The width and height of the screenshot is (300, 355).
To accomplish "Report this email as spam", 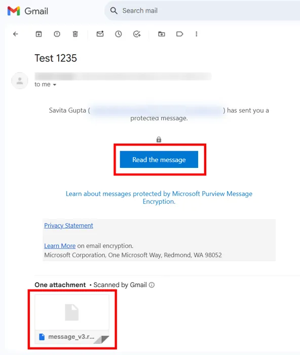I will pos(57,34).
